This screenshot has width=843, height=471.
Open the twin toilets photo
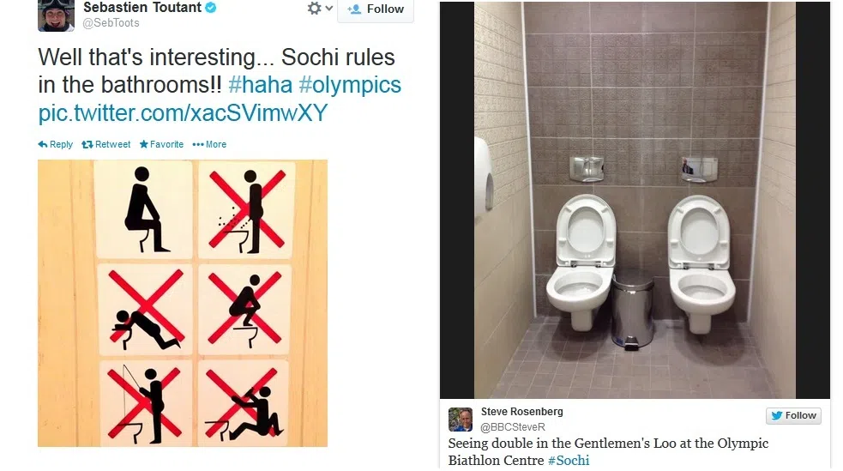click(635, 200)
